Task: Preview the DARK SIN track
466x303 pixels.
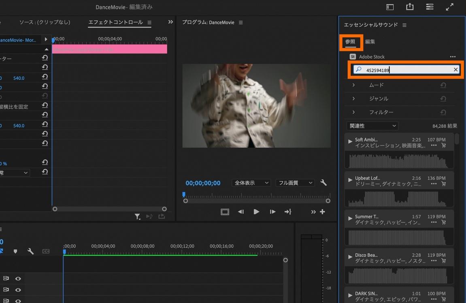Action: (350, 295)
